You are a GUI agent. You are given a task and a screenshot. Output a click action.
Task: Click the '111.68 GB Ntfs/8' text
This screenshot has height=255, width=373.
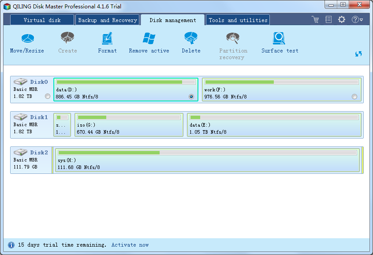[x=79, y=167]
